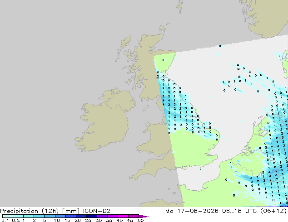This screenshot has height=222, width=288.
Task: Click the Isle of Man on map
Action: coord(146,108)
